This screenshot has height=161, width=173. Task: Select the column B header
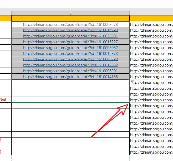pos(70,13)
